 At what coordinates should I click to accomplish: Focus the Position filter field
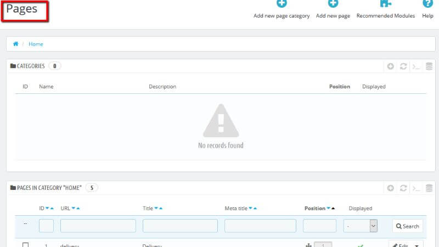coord(319,226)
